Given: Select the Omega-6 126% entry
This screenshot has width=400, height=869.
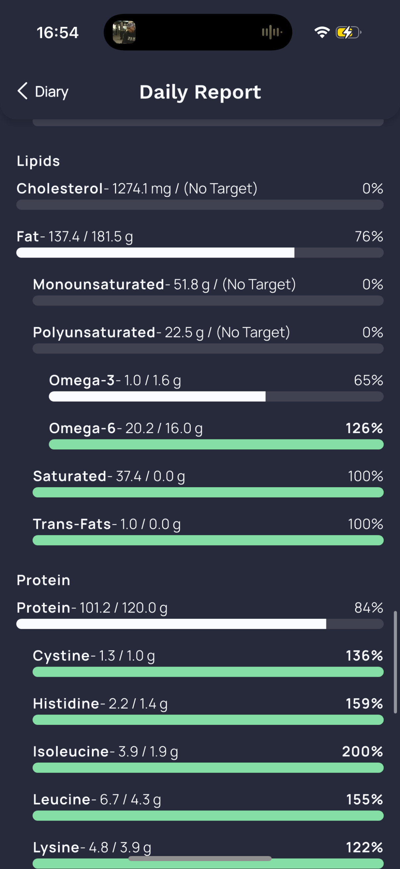Looking at the screenshot, I should point(216,435).
